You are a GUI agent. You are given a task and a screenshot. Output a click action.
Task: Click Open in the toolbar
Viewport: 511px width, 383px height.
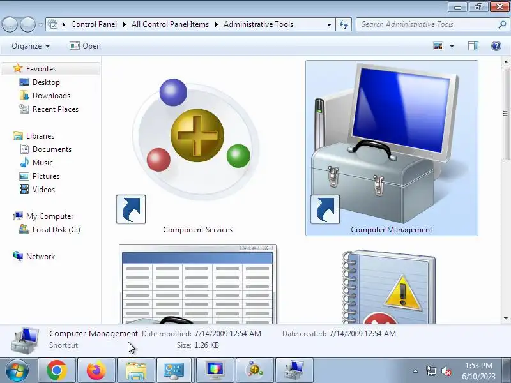coord(85,46)
